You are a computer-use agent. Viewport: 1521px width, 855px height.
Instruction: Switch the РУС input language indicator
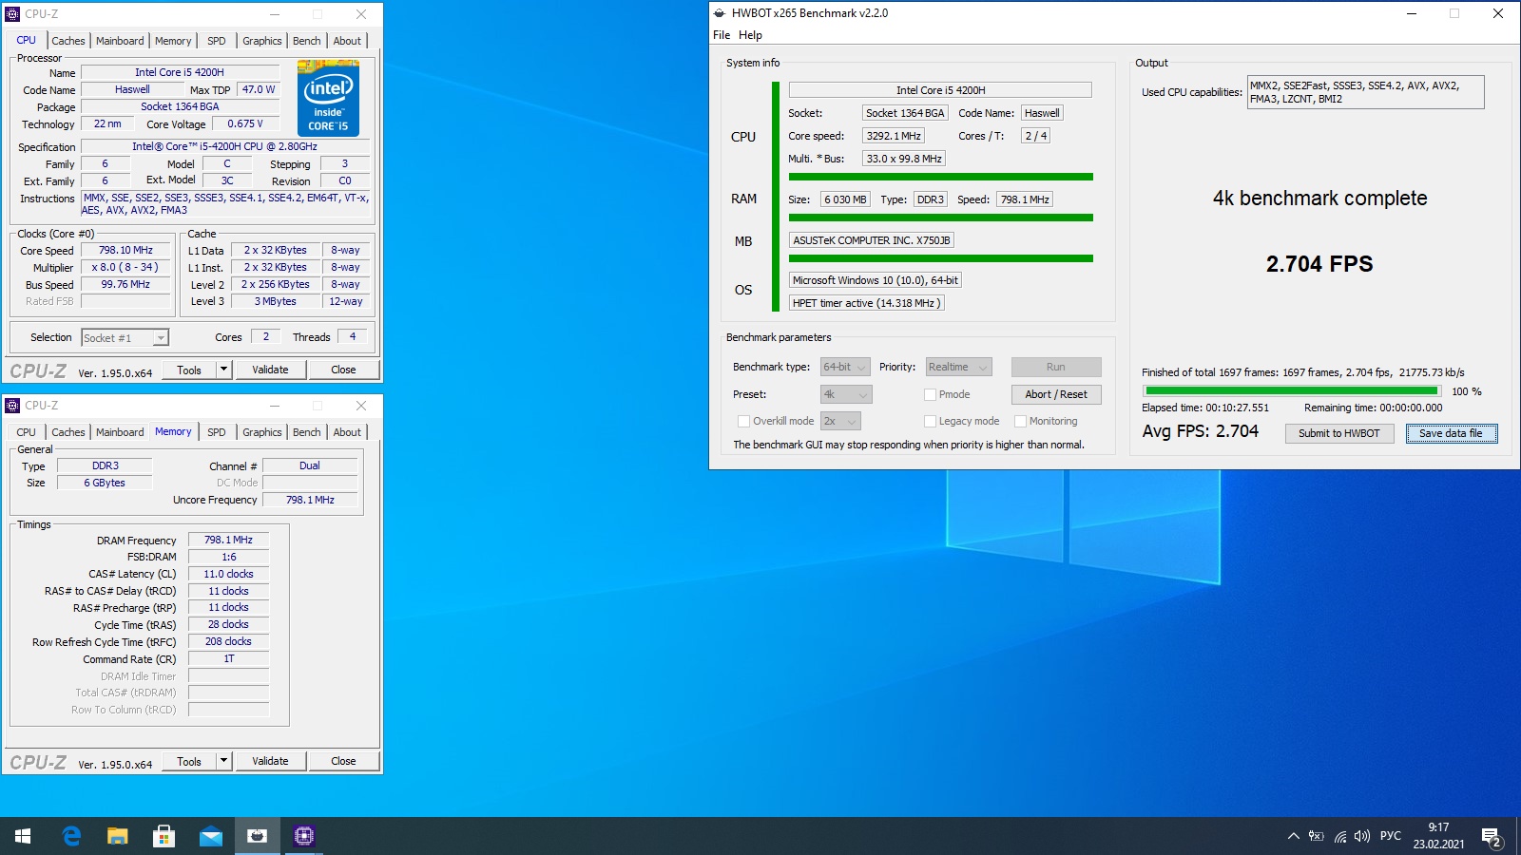[x=1391, y=836]
